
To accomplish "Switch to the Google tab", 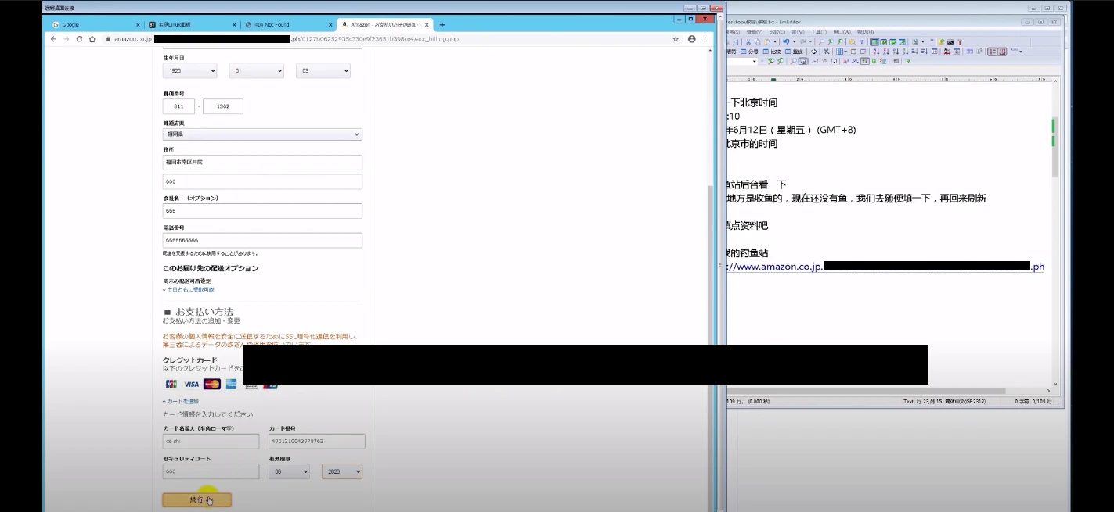I will coord(96,25).
